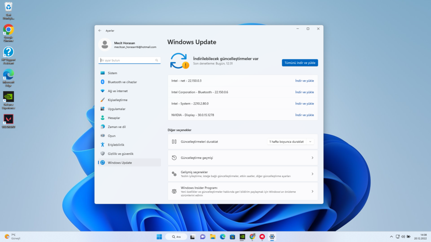
Task: Maximize the Ayarlar window
Action: tap(308, 29)
